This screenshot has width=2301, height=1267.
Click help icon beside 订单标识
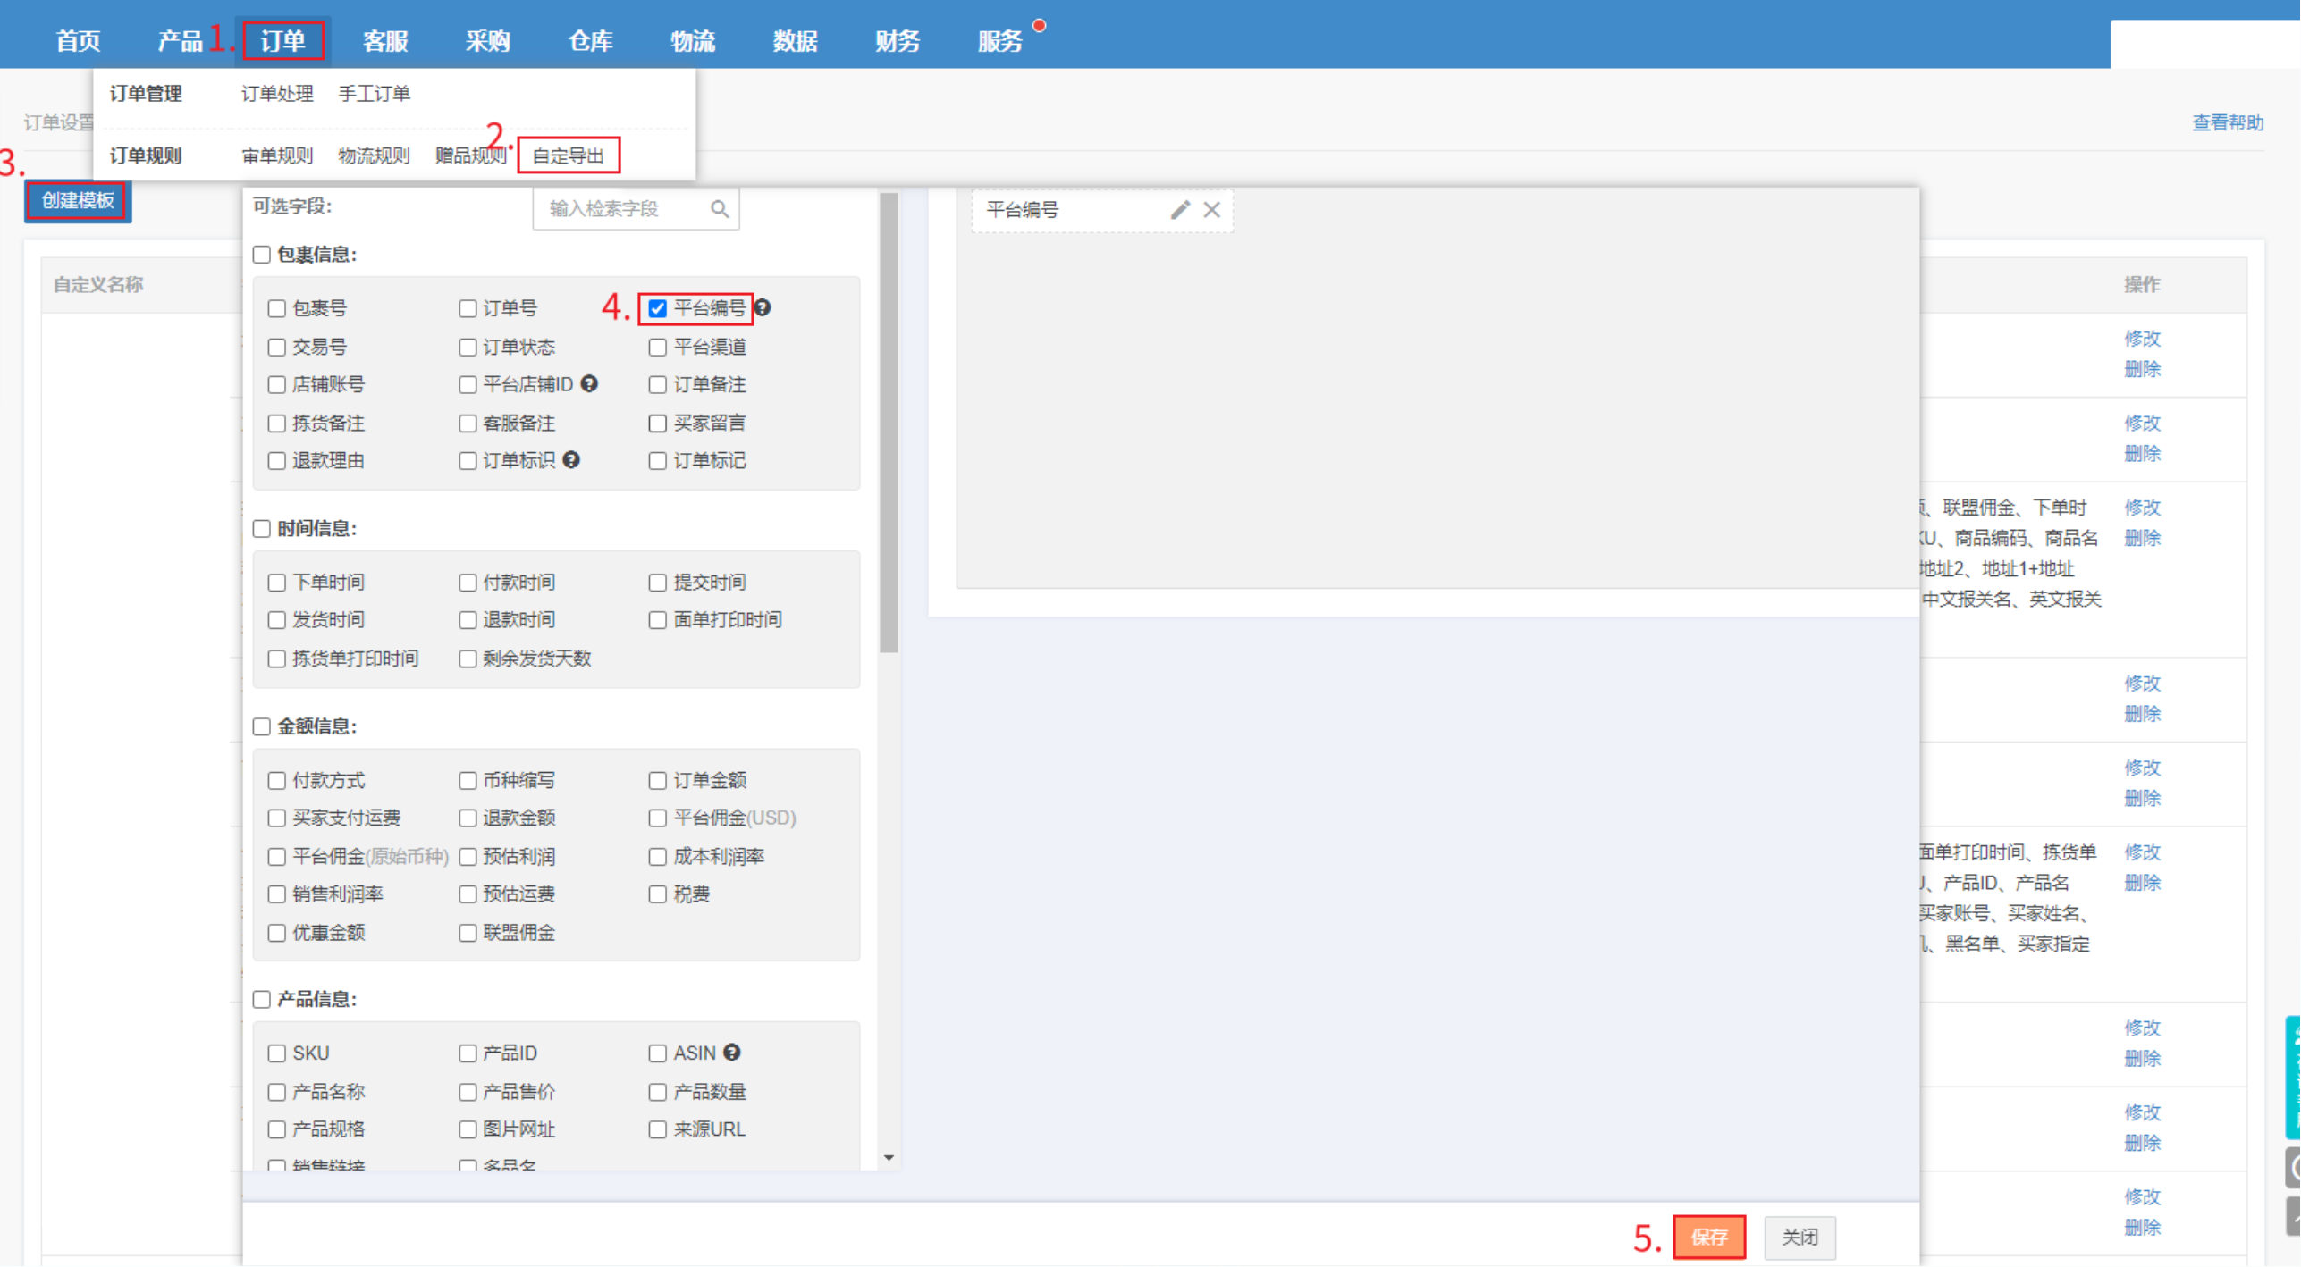pos(571,459)
